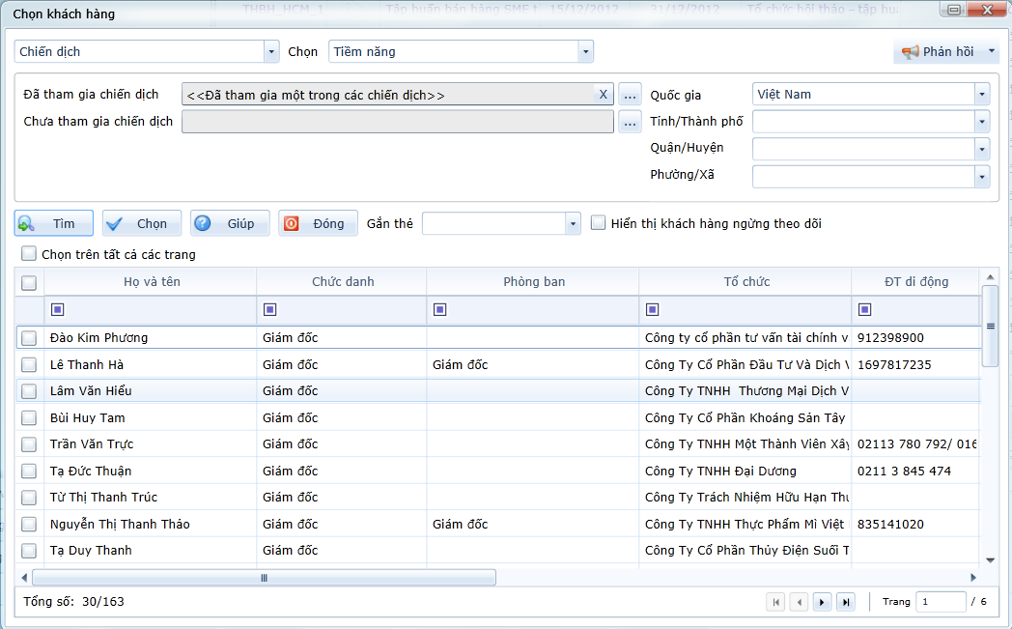1012x629 pixels.
Task: Browse campaigns for Chưa tham gia chiến dịch
Action: click(x=630, y=123)
